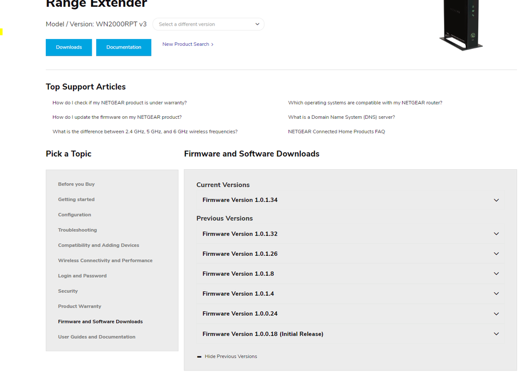This screenshot has height=372, width=520.
Task: Expand Firmware Version 1.0.0.18 Initial Release chevron
Action: (x=496, y=334)
